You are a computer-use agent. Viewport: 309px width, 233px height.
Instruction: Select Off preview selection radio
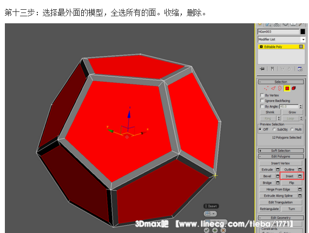point(260,129)
